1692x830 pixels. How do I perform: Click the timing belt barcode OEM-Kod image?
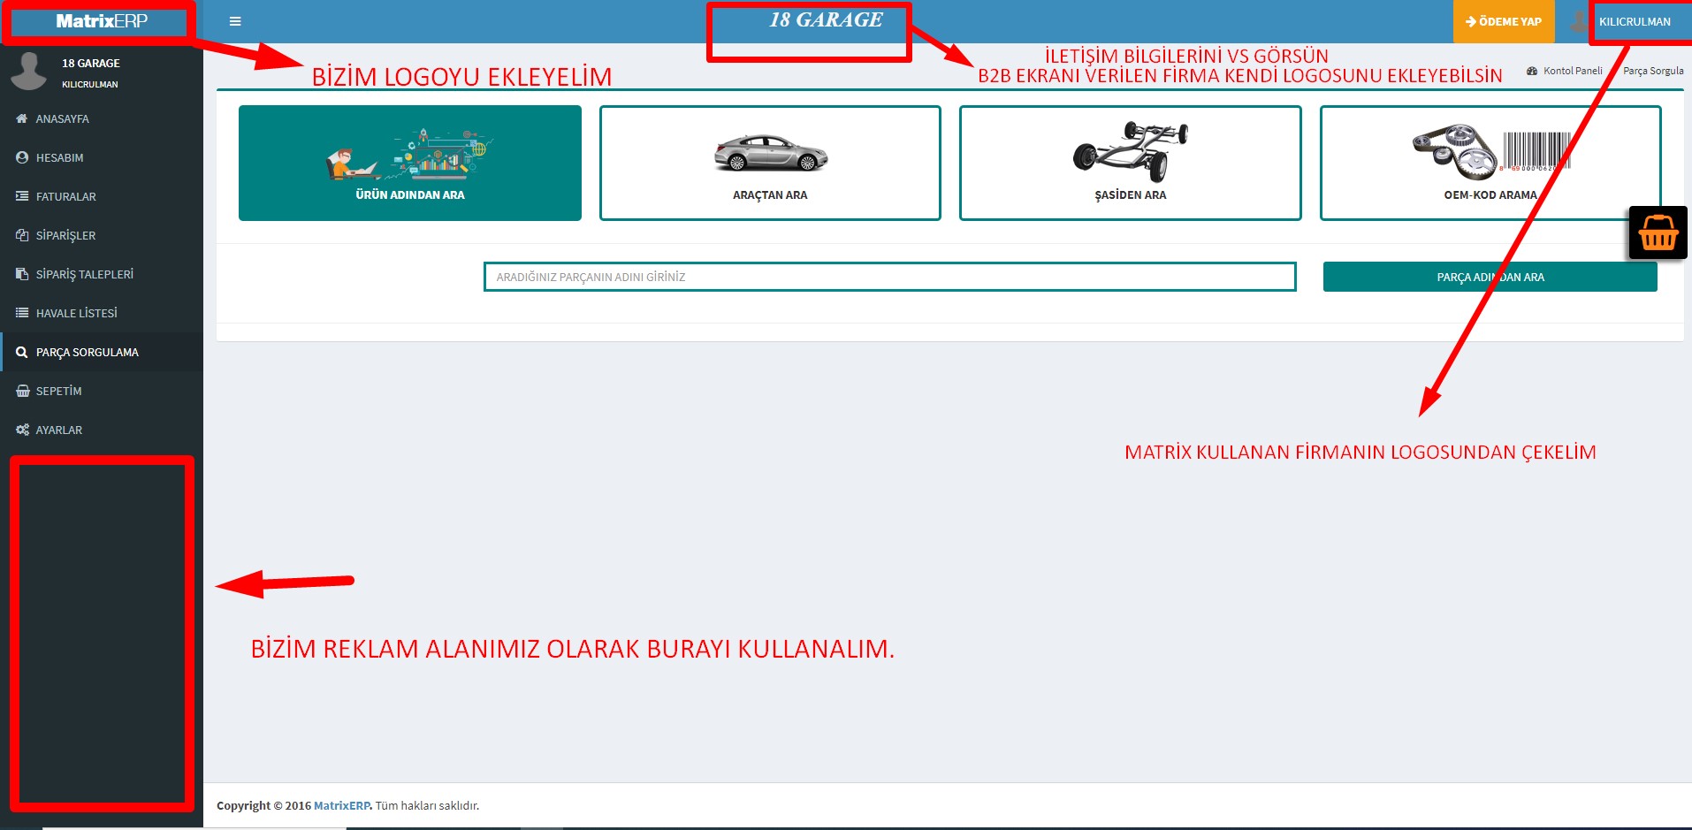pos(1490,151)
